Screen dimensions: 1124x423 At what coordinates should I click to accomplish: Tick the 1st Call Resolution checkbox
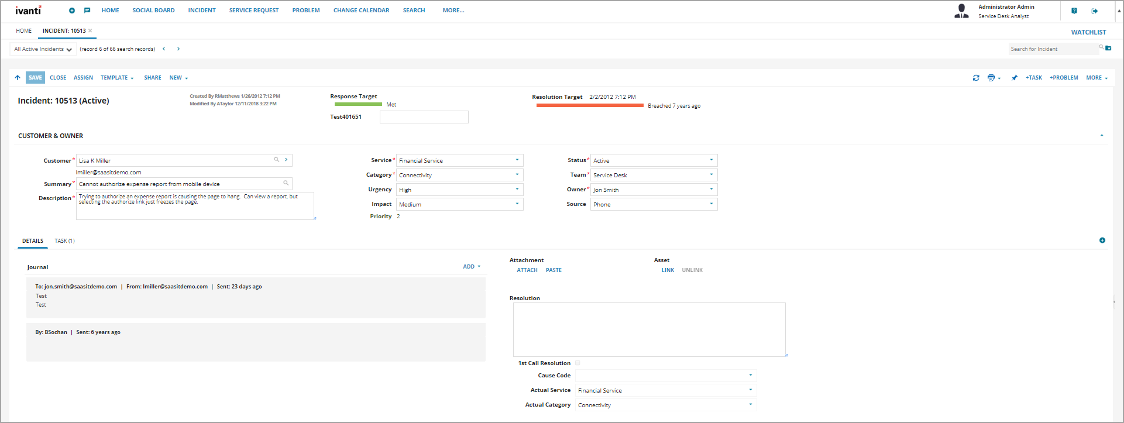coord(578,363)
